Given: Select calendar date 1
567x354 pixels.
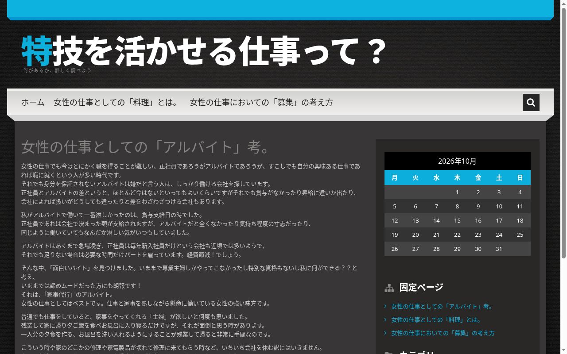Looking at the screenshot, I should [457, 192].
